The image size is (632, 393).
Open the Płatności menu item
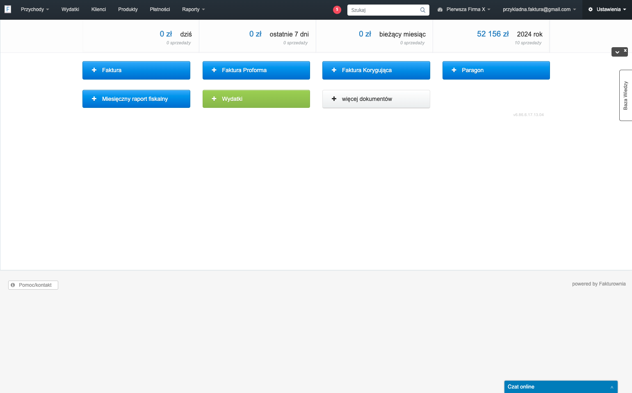pyautogui.click(x=160, y=9)
